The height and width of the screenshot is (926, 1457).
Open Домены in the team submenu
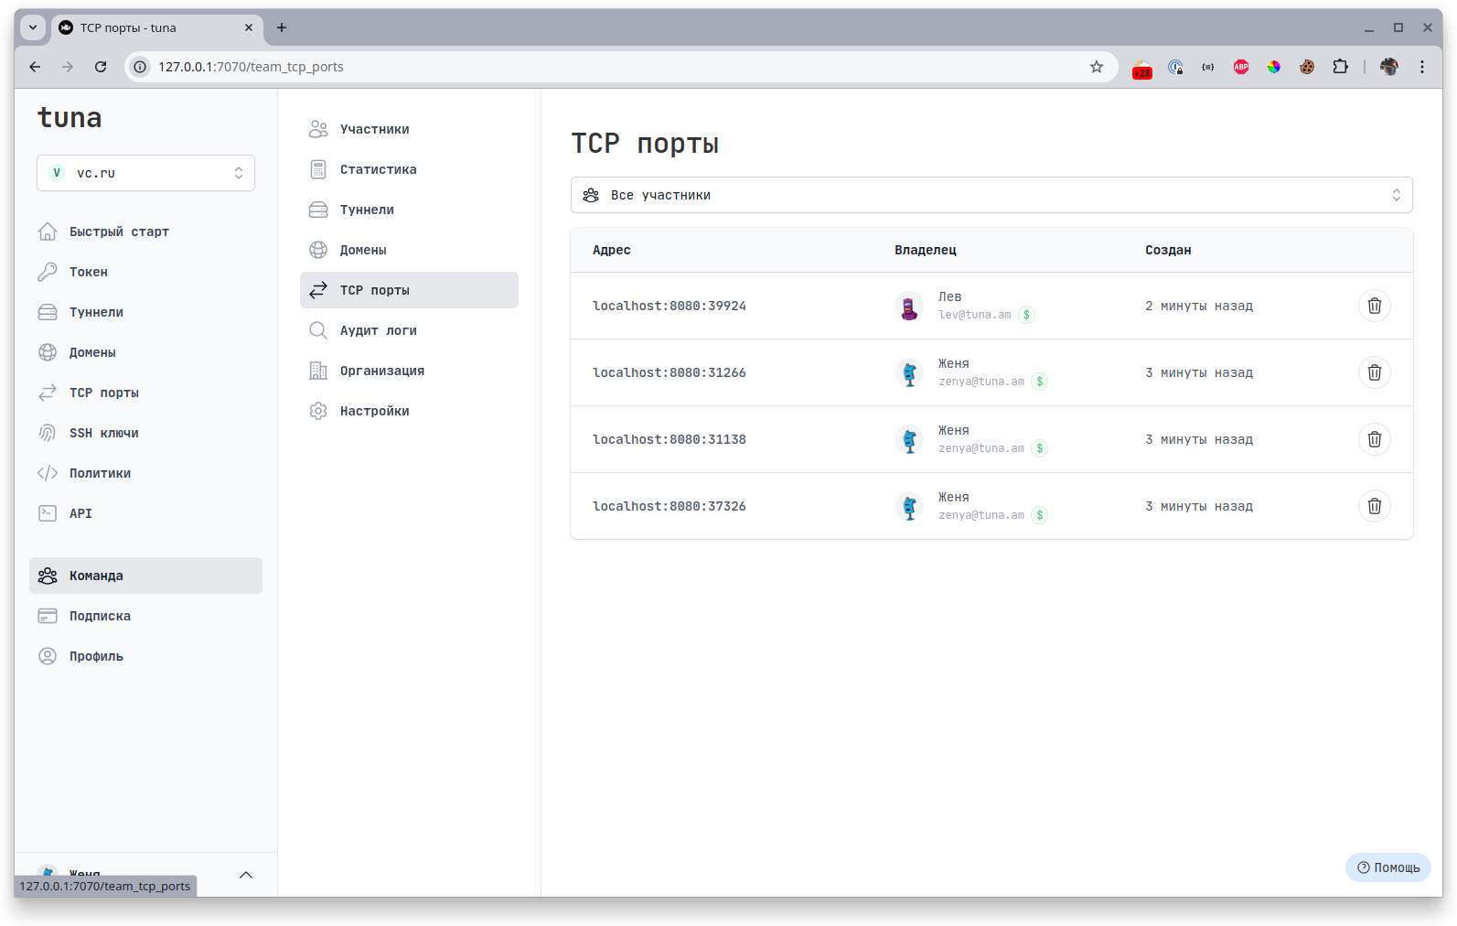click(x=409, y=250)
